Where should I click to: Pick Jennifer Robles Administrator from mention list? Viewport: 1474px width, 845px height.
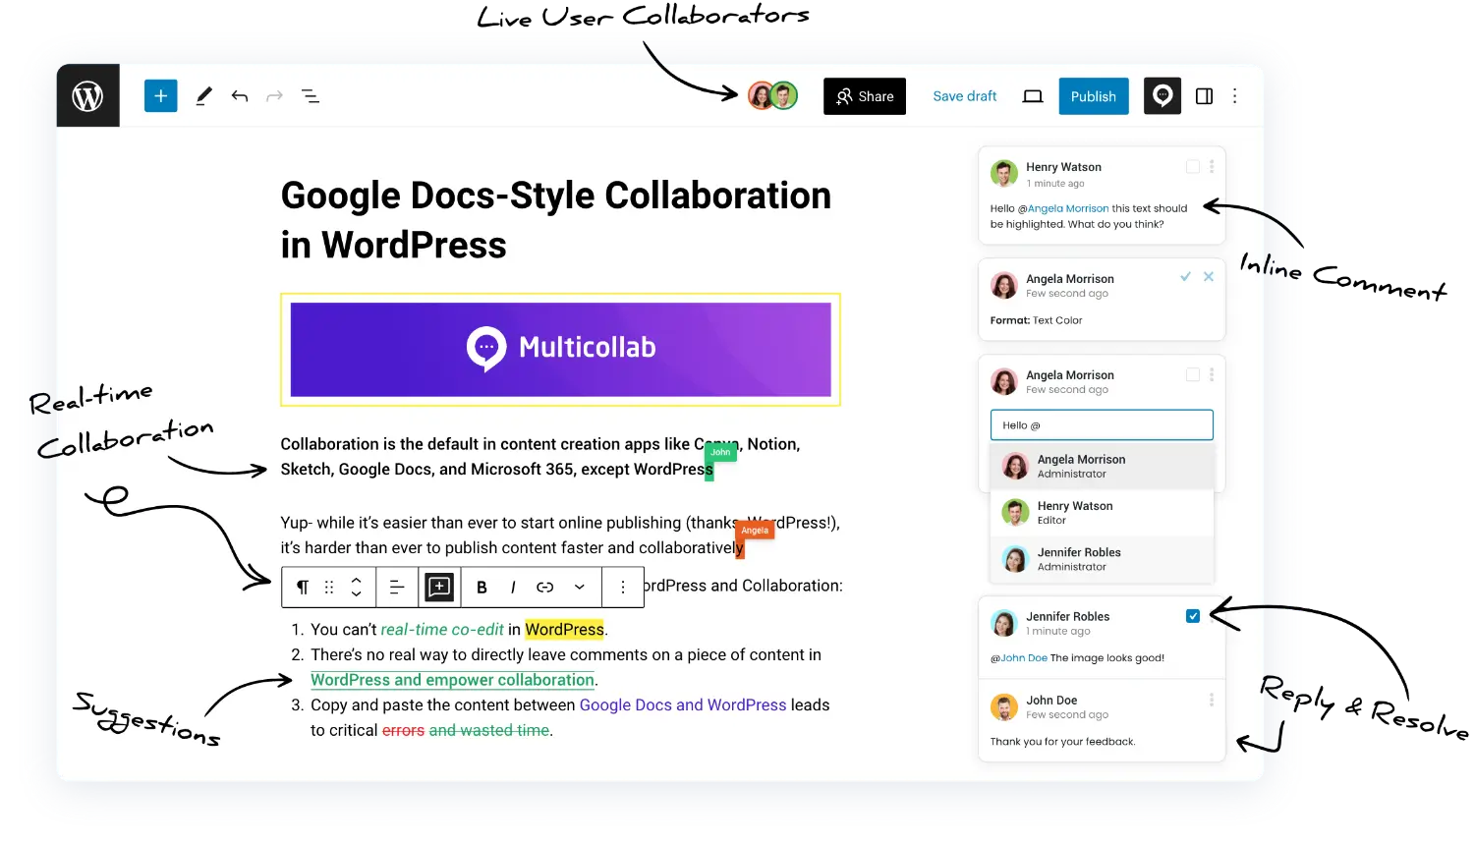pos(1102,559)
